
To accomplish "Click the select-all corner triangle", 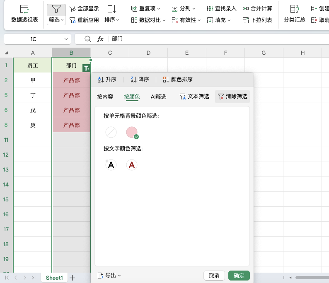I will click(x=7, y=53).
